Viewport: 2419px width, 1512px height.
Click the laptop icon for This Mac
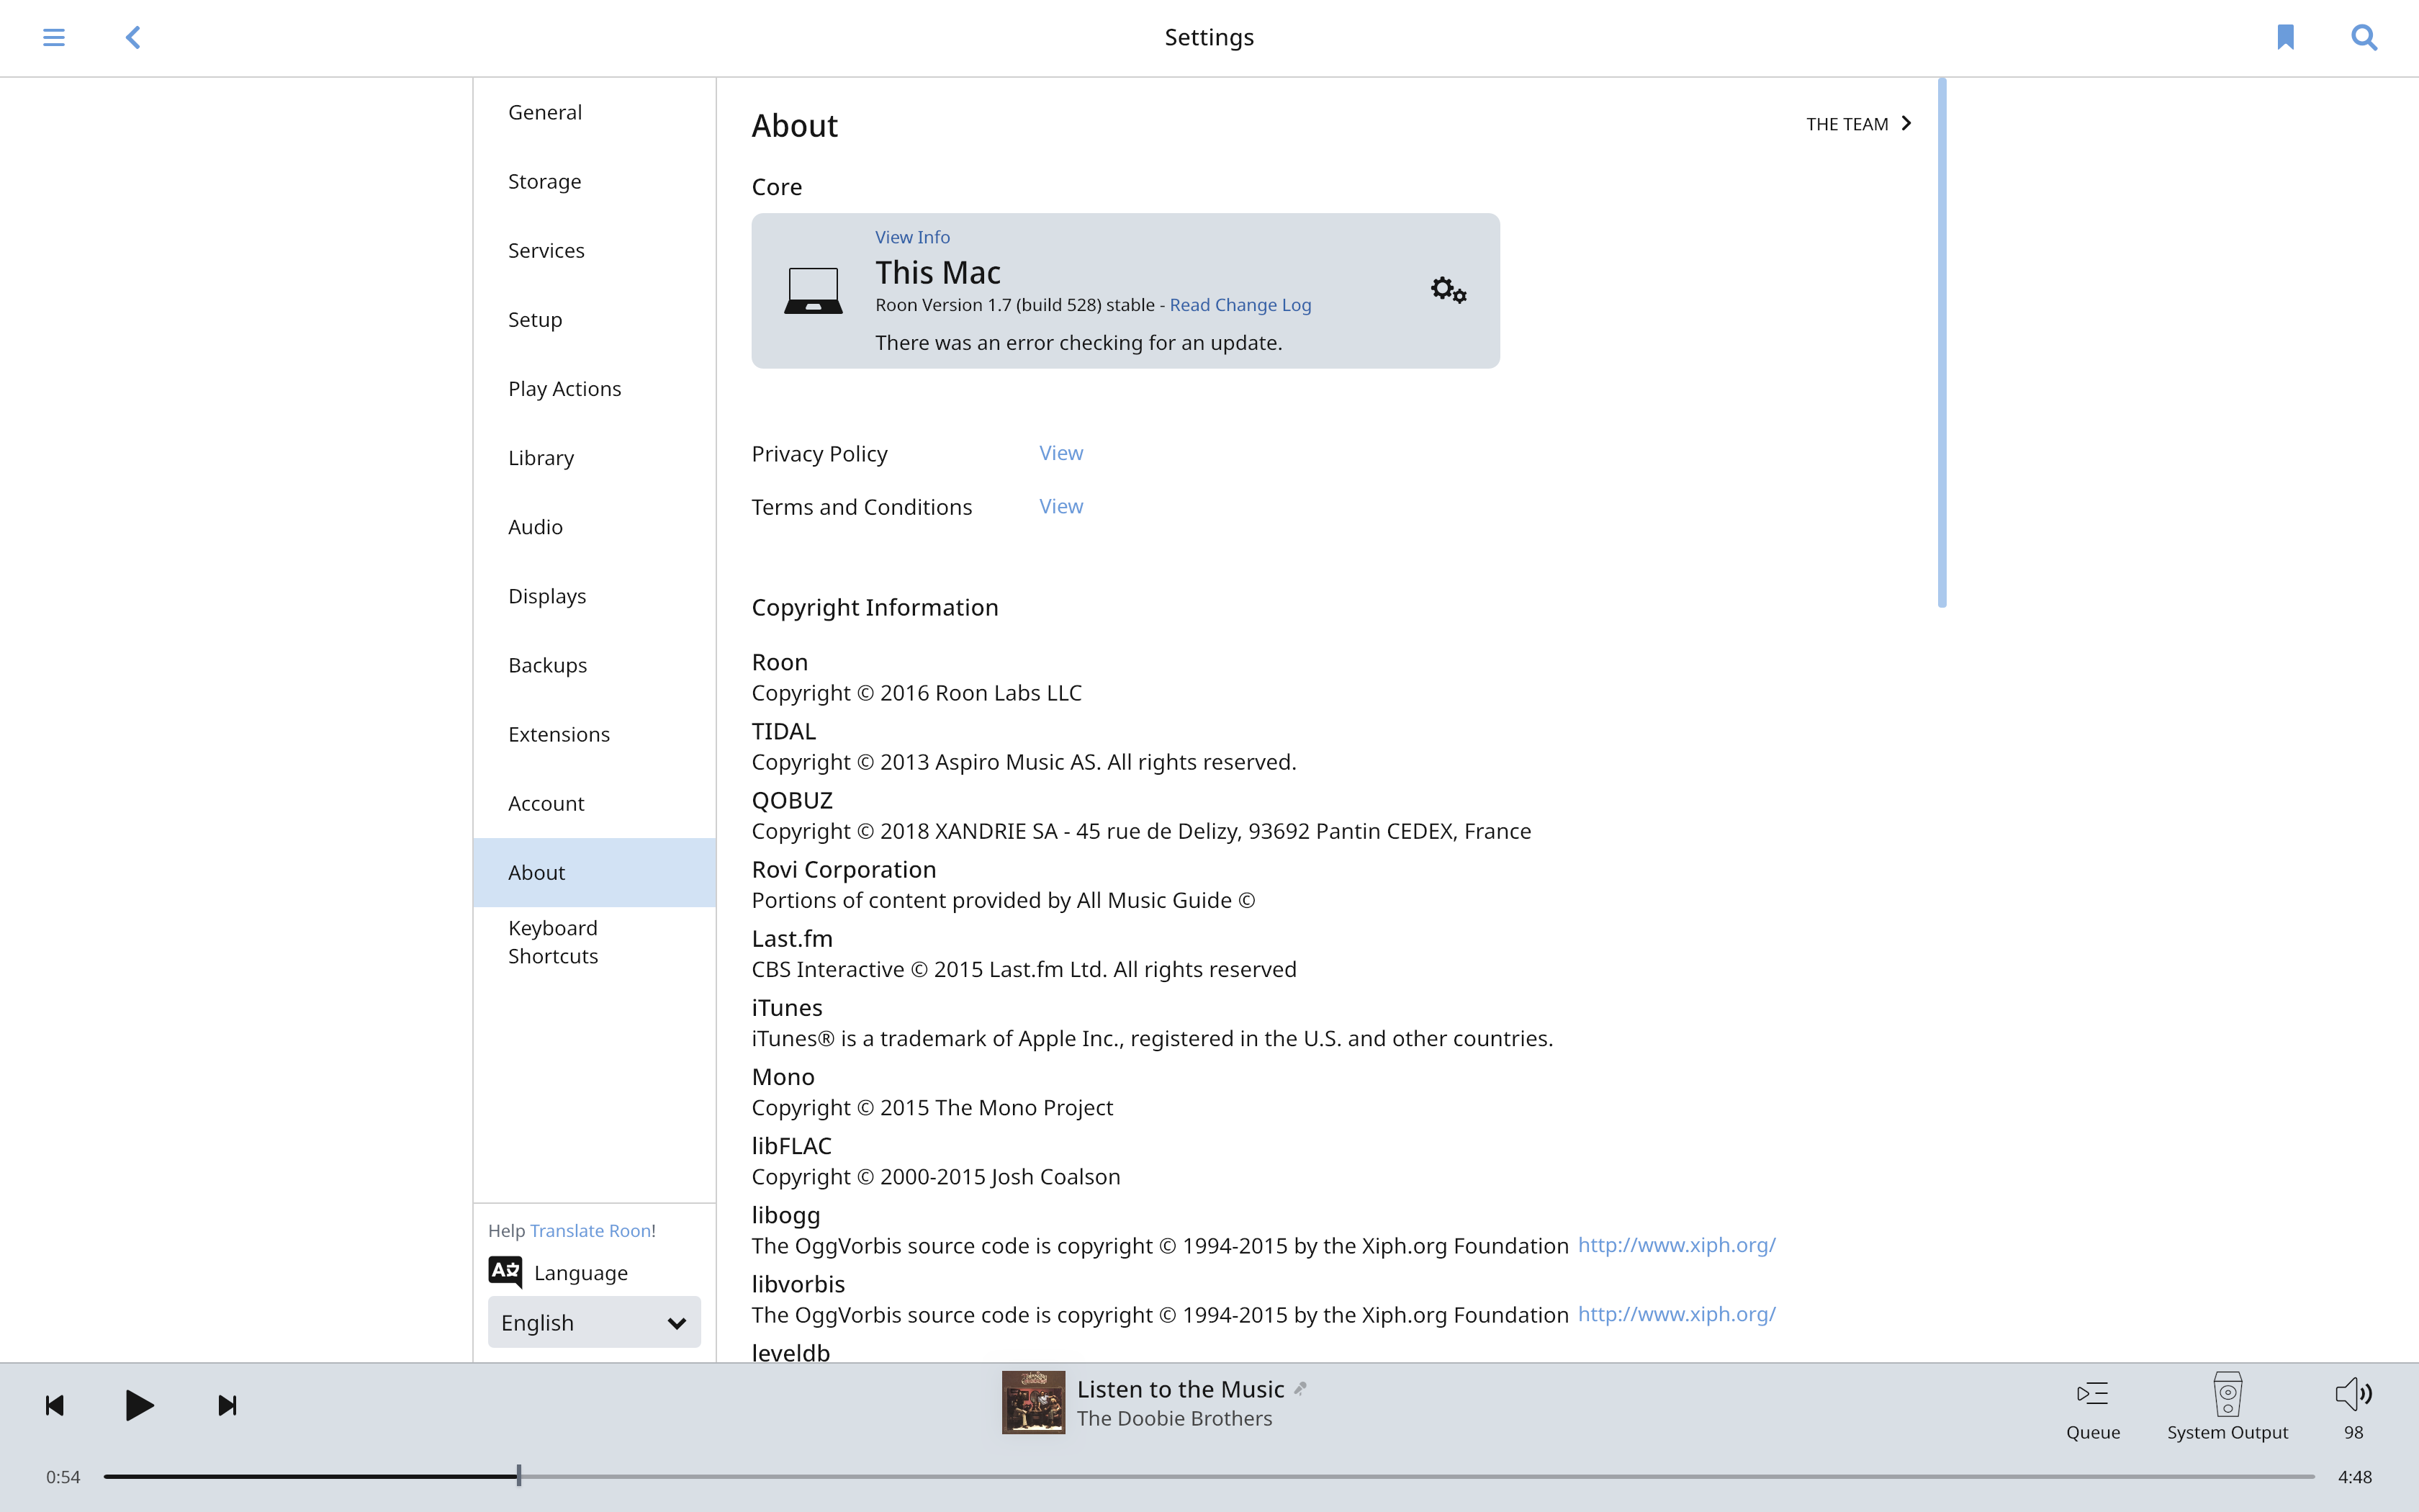(x=813, y=291)
